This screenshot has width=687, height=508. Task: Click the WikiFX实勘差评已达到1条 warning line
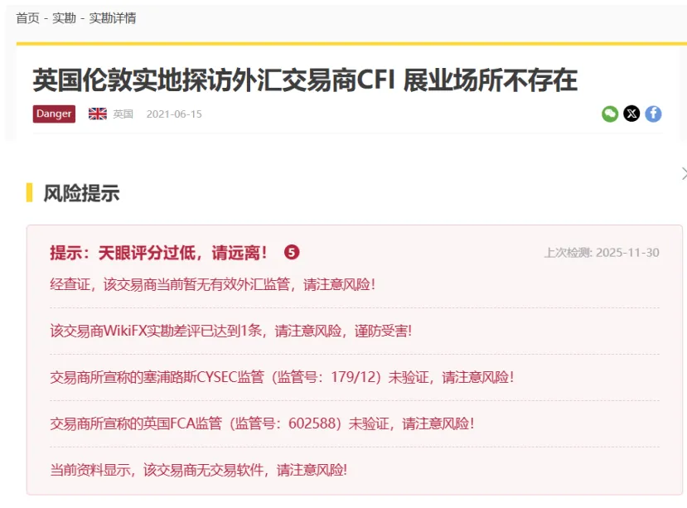click(x=231, y=331)
